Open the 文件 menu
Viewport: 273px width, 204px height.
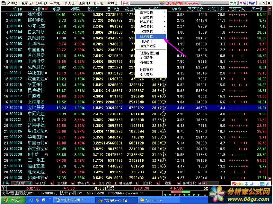coord(13,3)
